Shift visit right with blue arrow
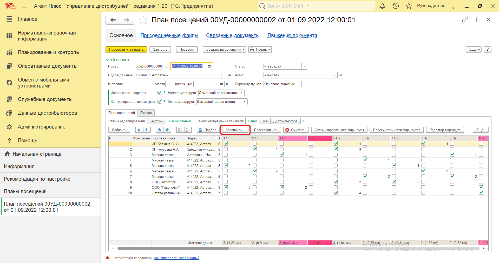This screenshot has width=499, height=263. (167, 130)
